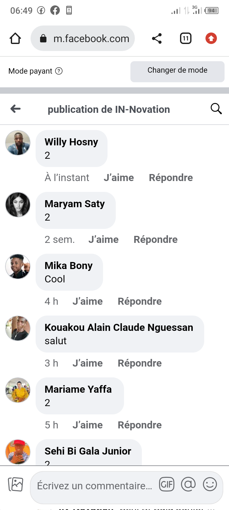The width and height of the screenshot is (229, 510).
Task: Open Sehi Bi Gala Junior's profile name
Action: [88, 451]
